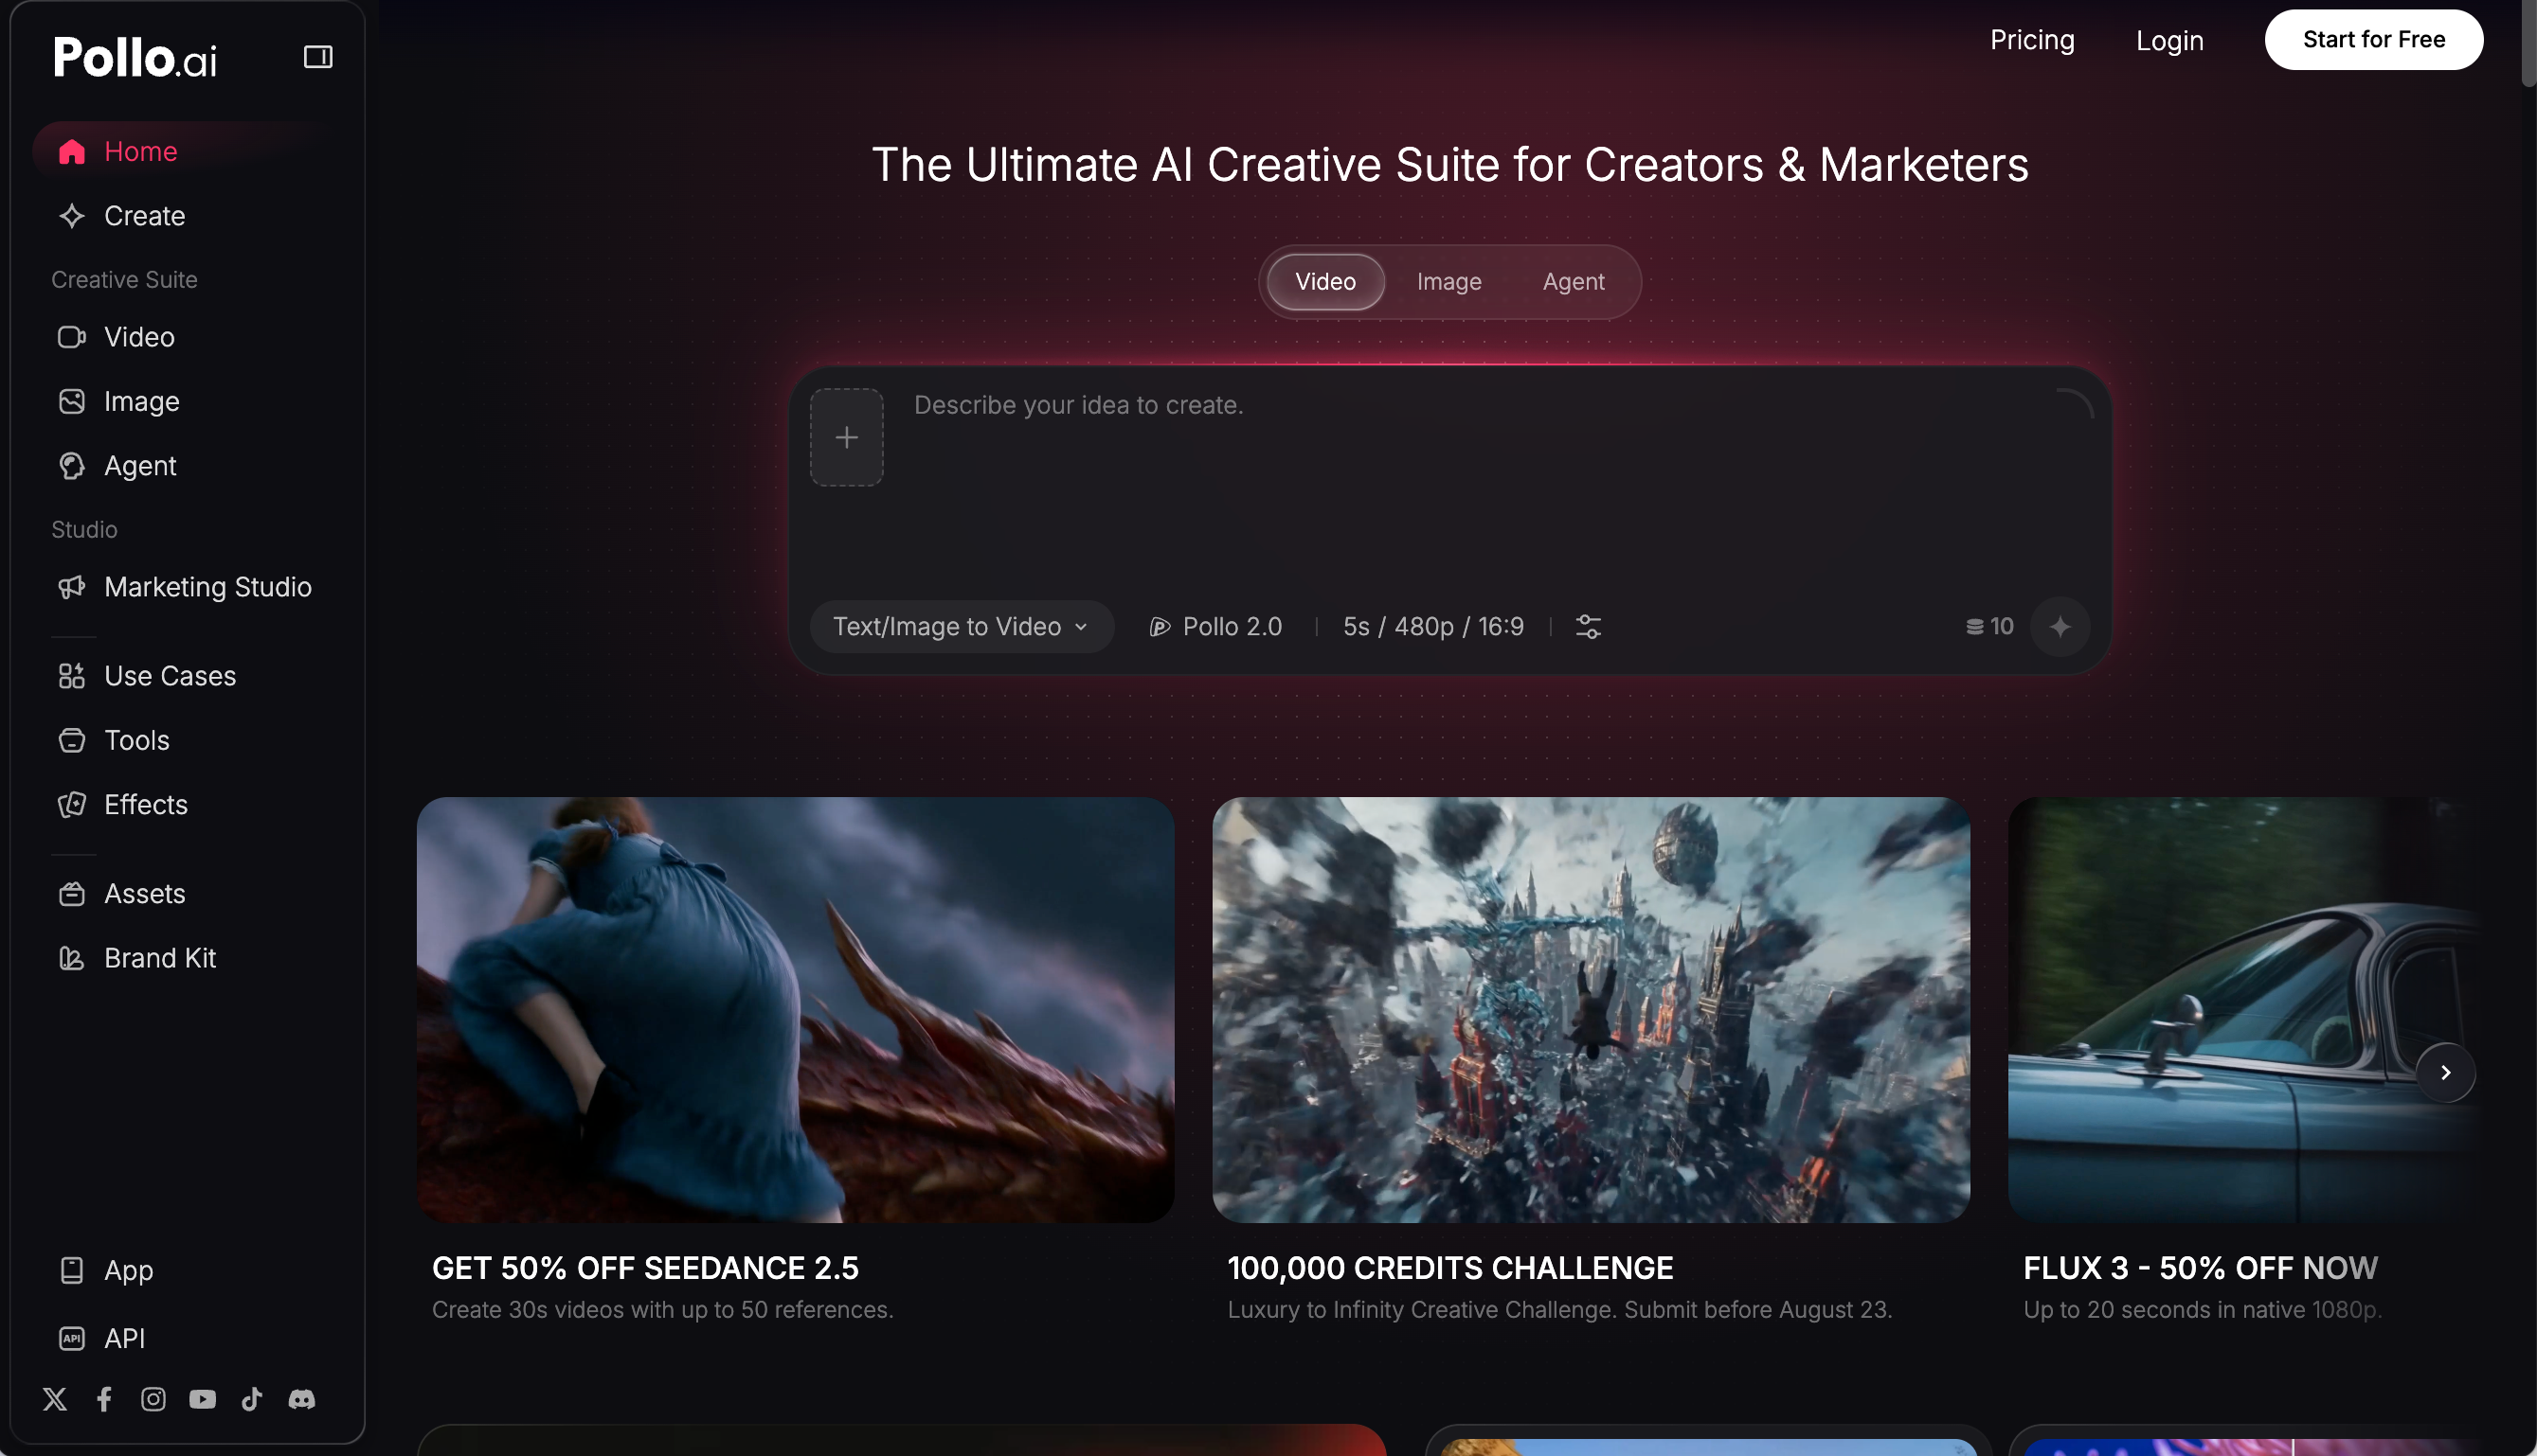
Task: Switch to the Image mode tab
Action: tap(1448, 282)
